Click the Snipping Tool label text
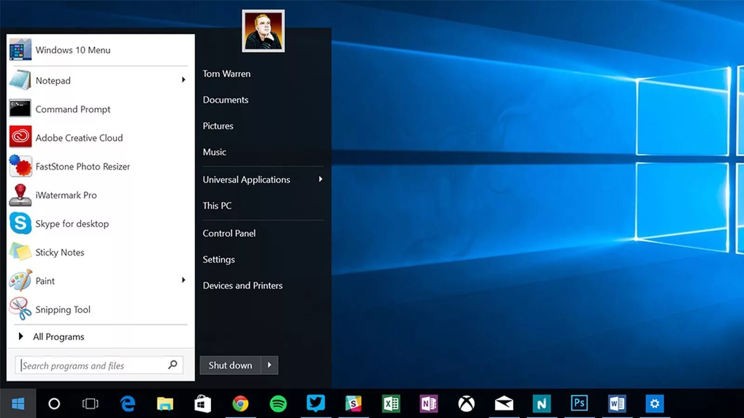The height and width of the screenshot is (418, 744). click(x=63, y=309)
